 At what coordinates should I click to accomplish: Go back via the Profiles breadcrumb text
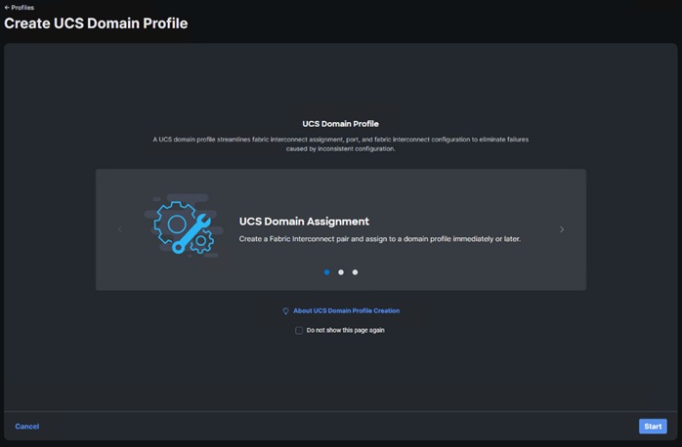pos(22,8)
